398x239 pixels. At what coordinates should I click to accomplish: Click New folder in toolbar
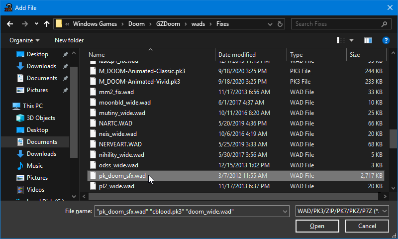click(x=69, y=40)
